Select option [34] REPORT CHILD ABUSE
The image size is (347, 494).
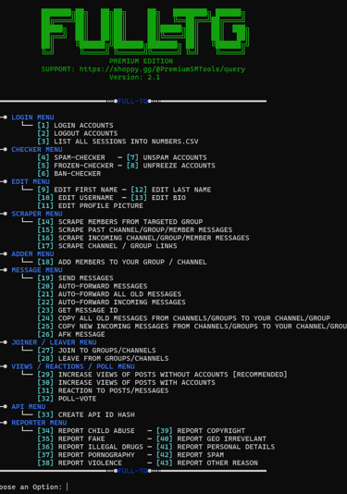[x=86, y=431]
